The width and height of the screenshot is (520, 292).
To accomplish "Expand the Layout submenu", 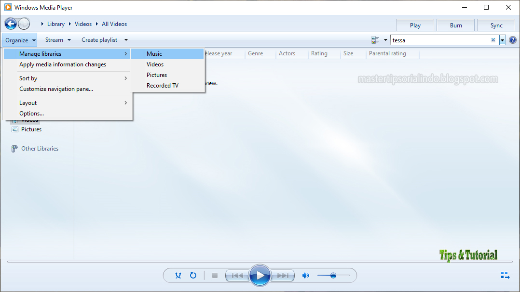I will 67,102.
